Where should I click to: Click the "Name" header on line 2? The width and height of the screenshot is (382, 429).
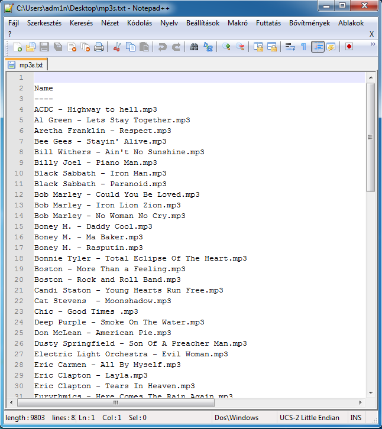coord(44,88)
